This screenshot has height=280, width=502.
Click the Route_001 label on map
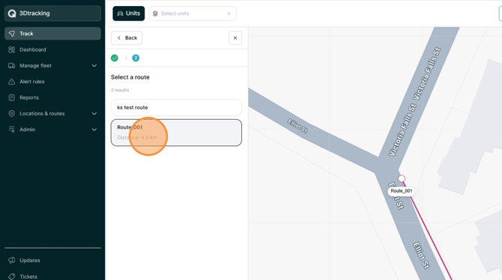click(x=401, y=191)
